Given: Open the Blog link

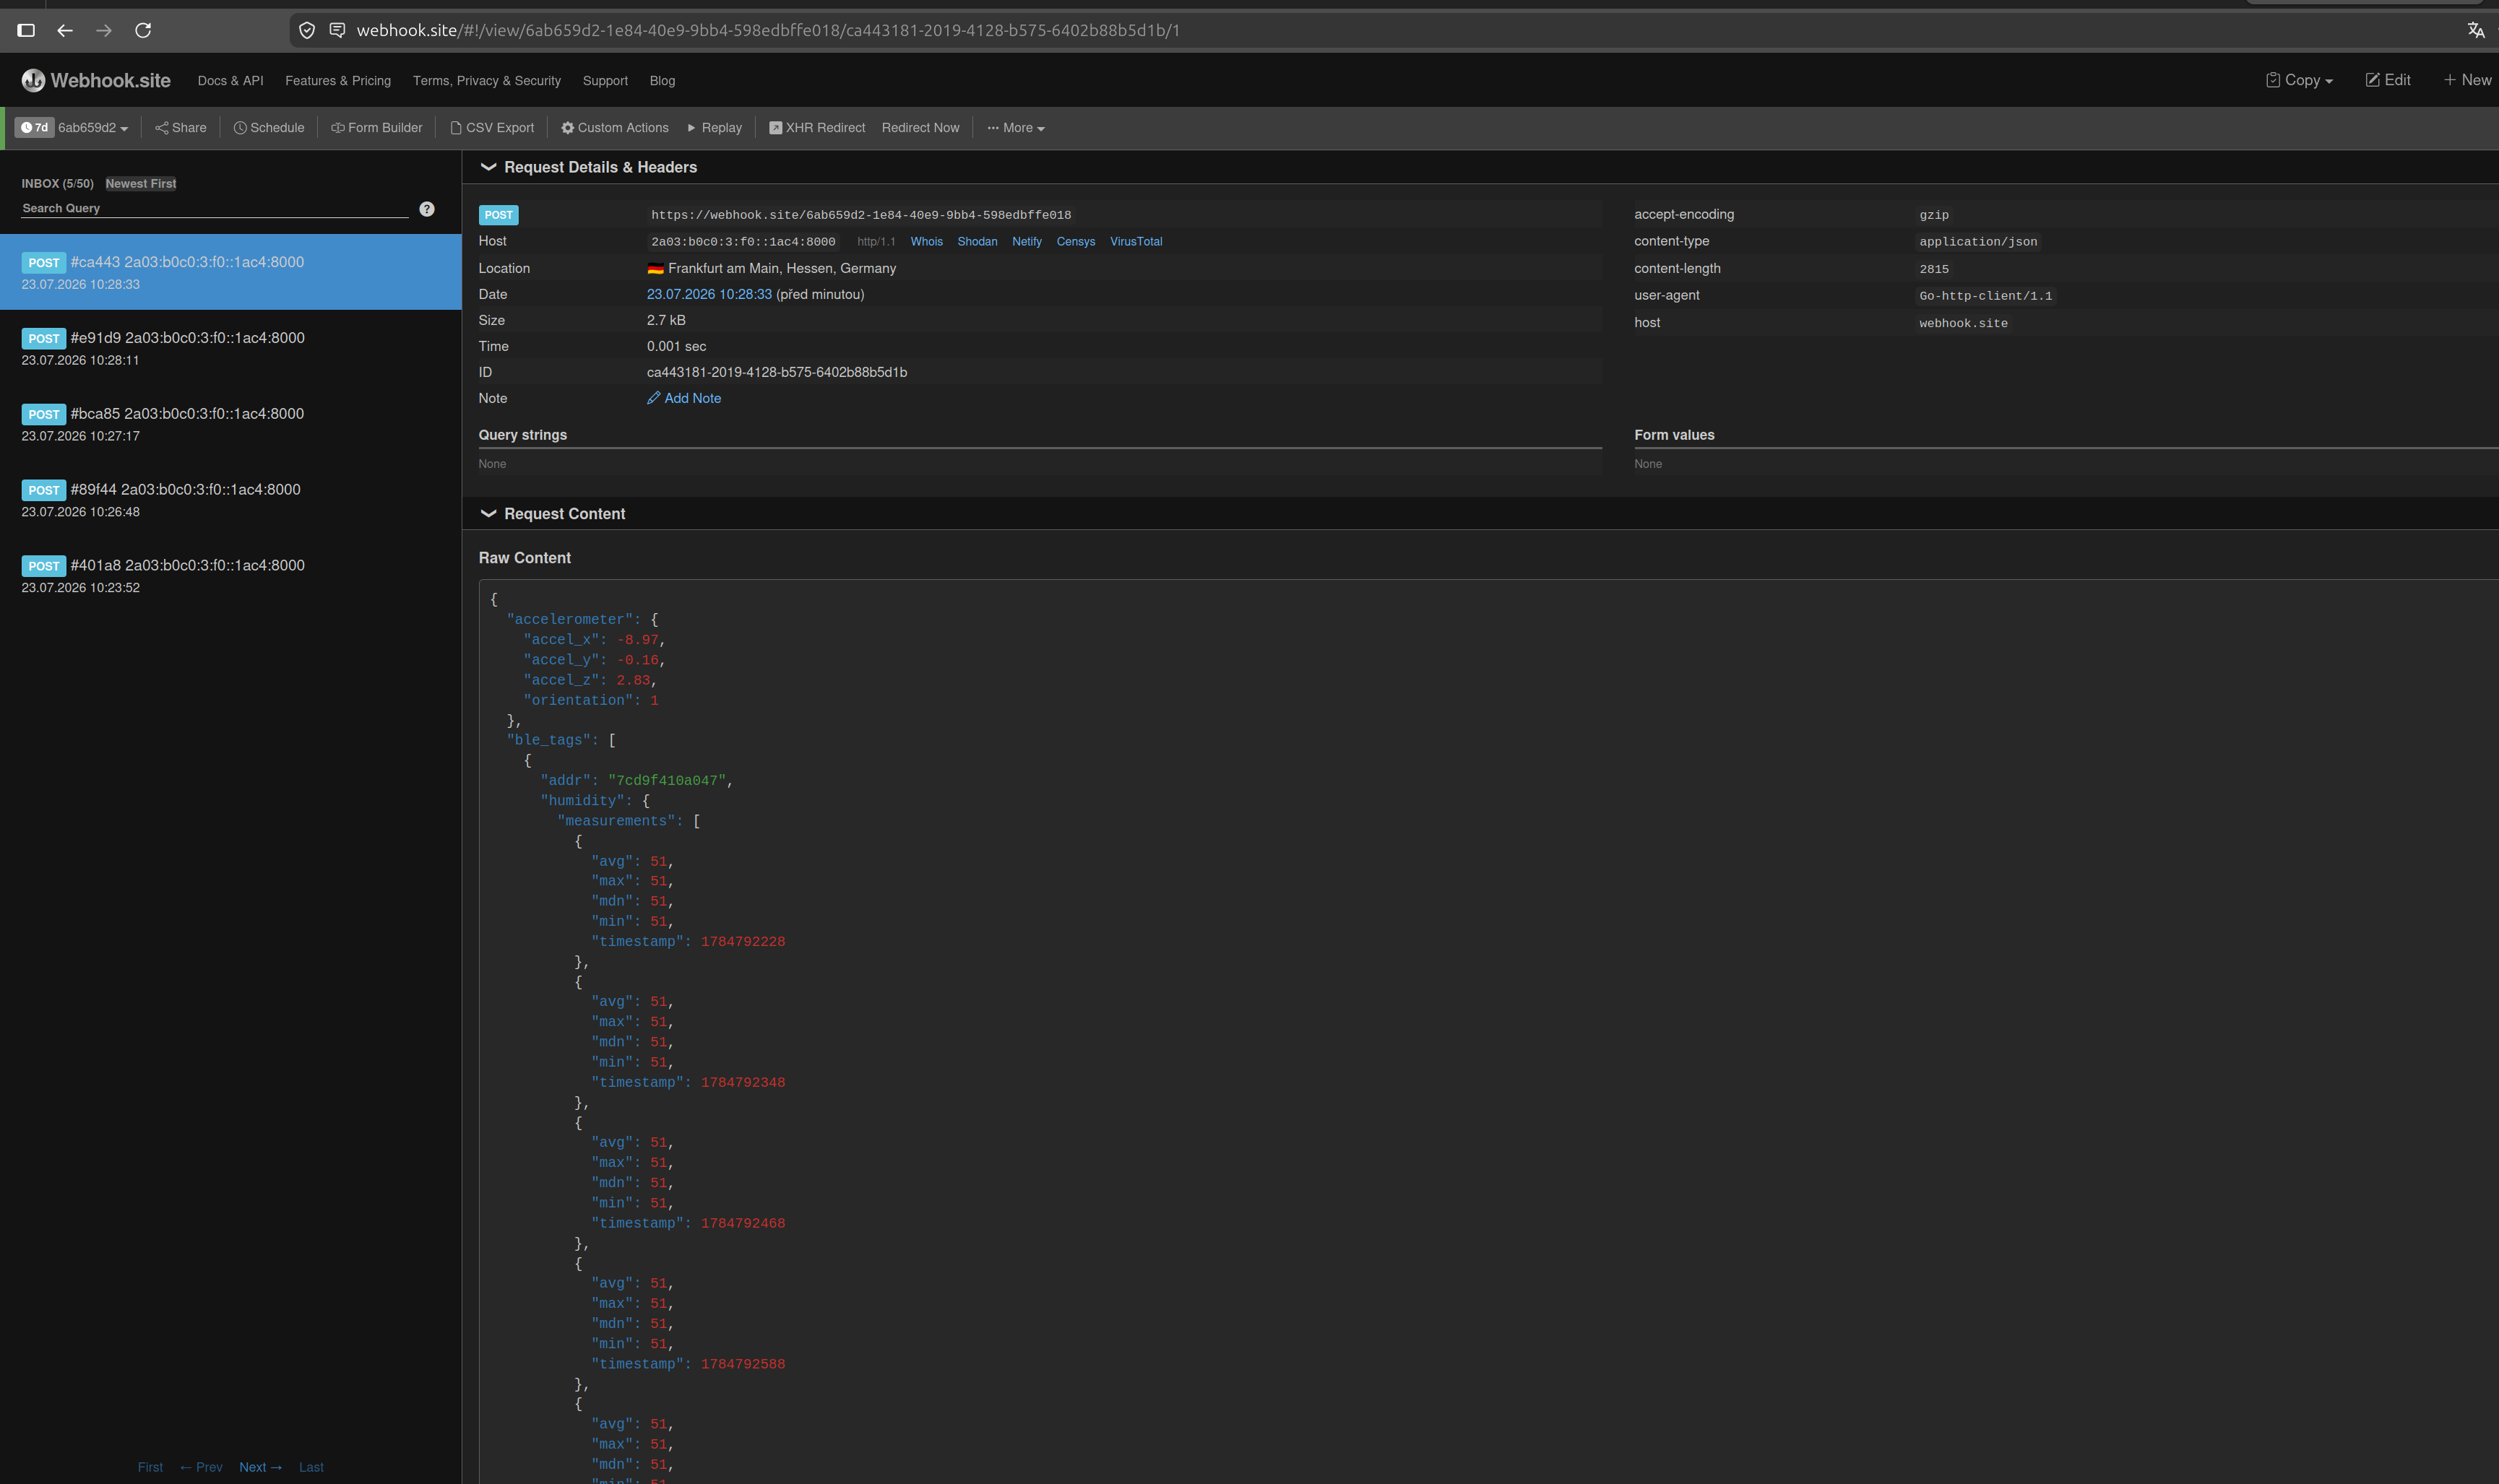Looking at the screenshot, I should (x=662, y=81).
